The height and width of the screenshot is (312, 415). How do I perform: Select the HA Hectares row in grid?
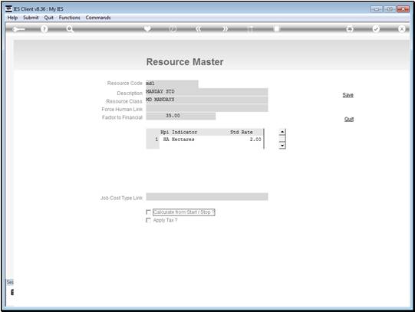coord(205,140)
